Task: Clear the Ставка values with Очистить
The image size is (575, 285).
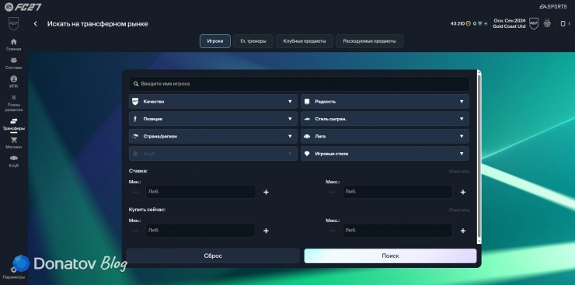Action: coord(459,172)
